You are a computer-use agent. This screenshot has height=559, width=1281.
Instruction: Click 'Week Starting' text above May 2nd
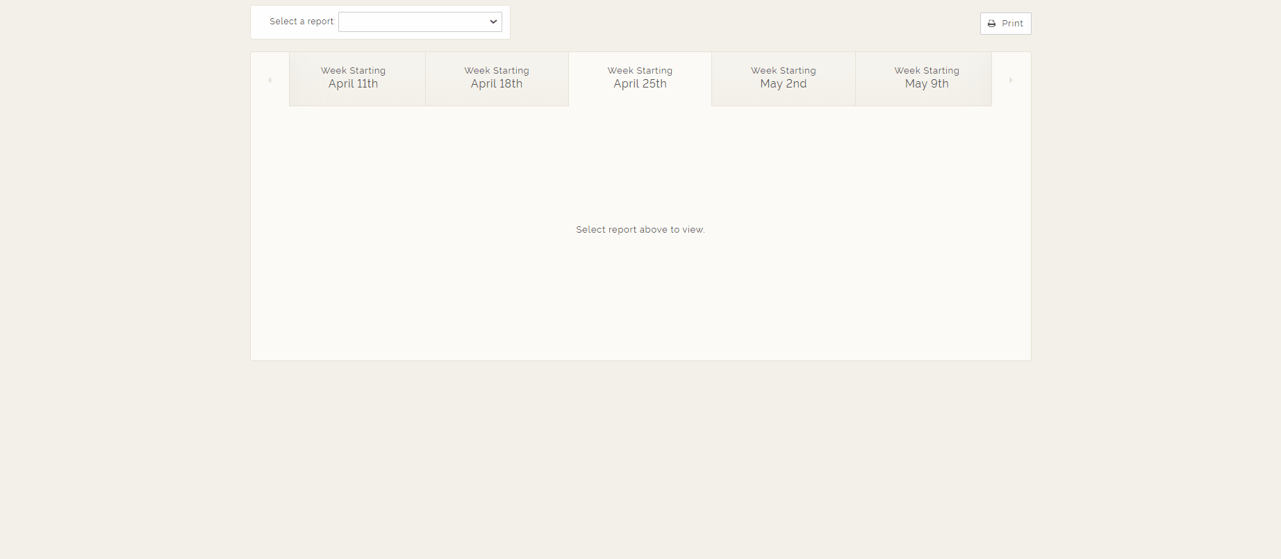coord(783,71)
